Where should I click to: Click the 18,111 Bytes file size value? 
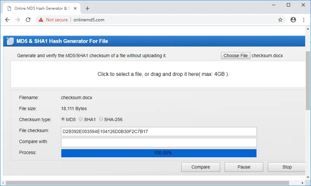74,109
